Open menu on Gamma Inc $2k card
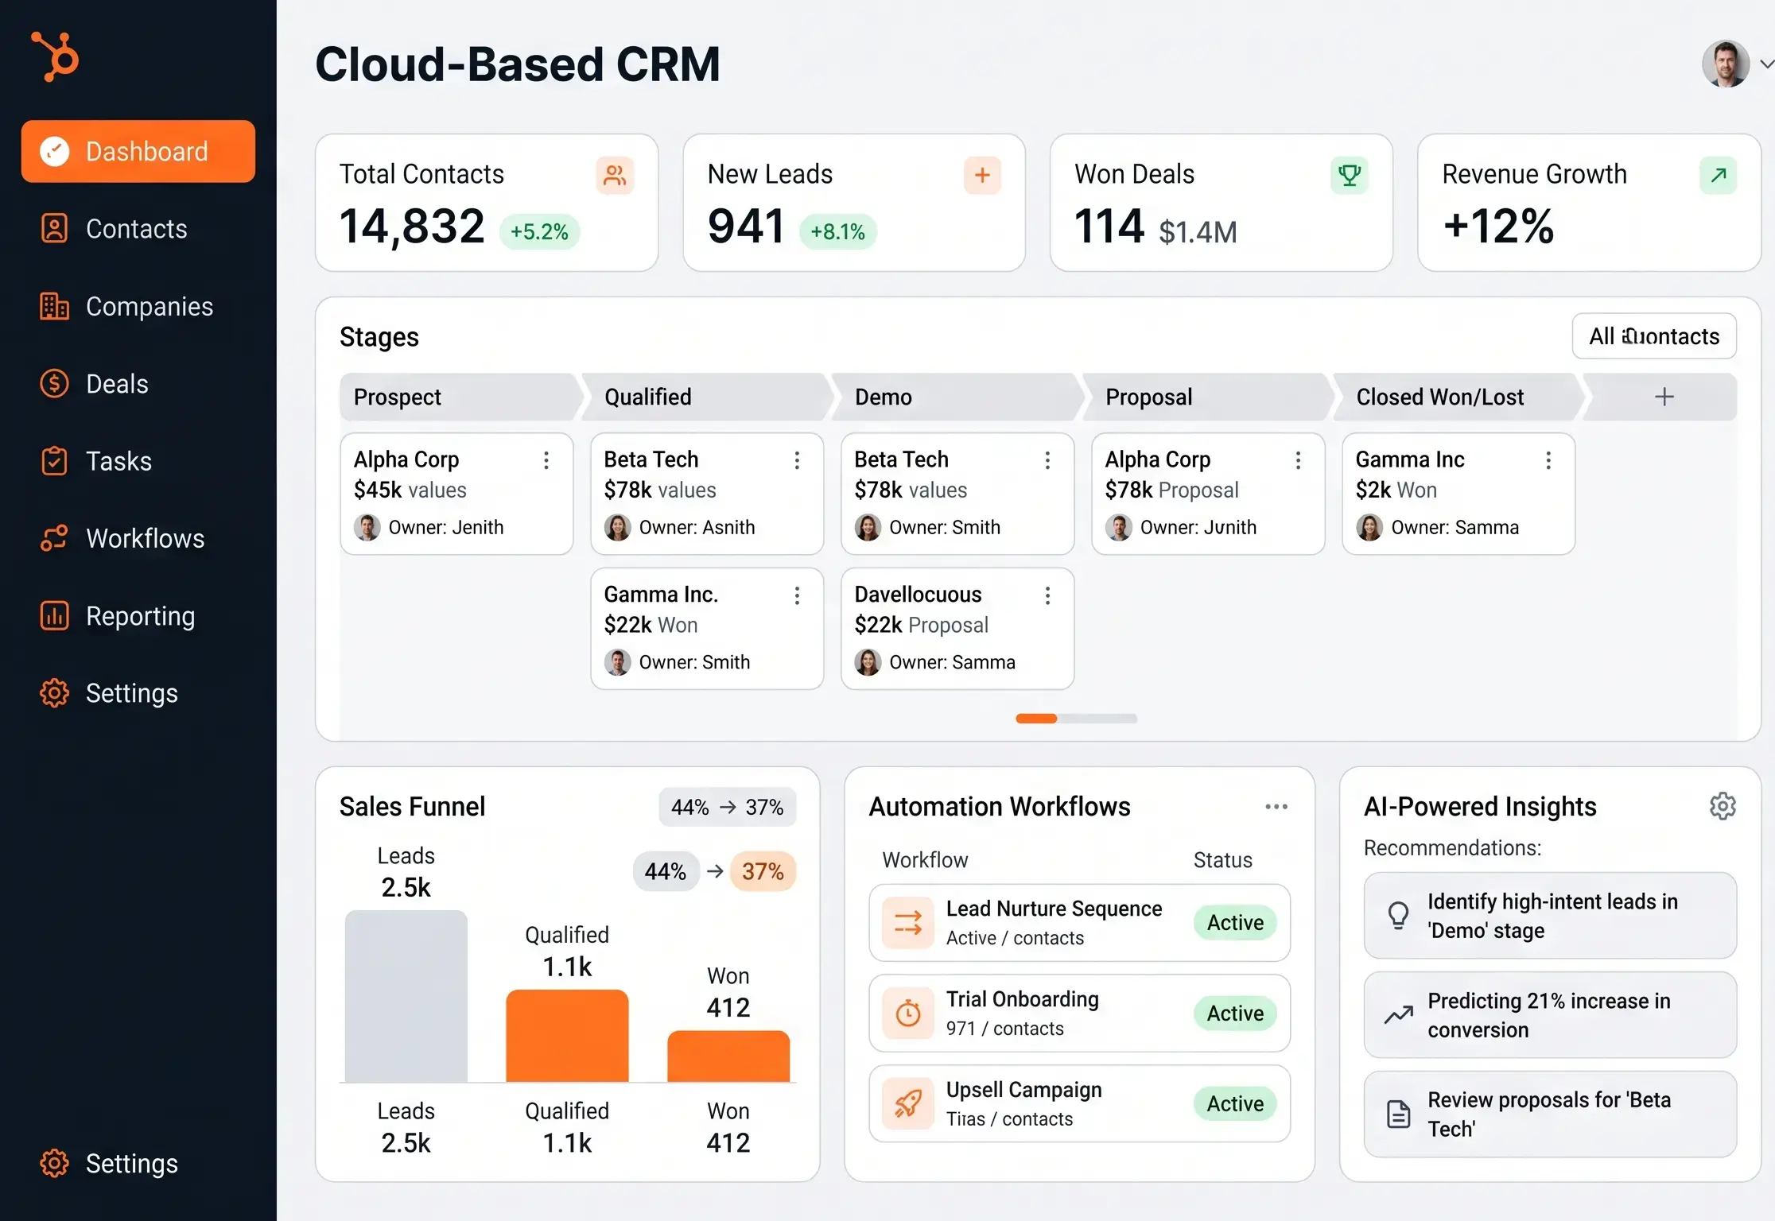Viewport: 1775px width, 1221px height. point(1548,460)
